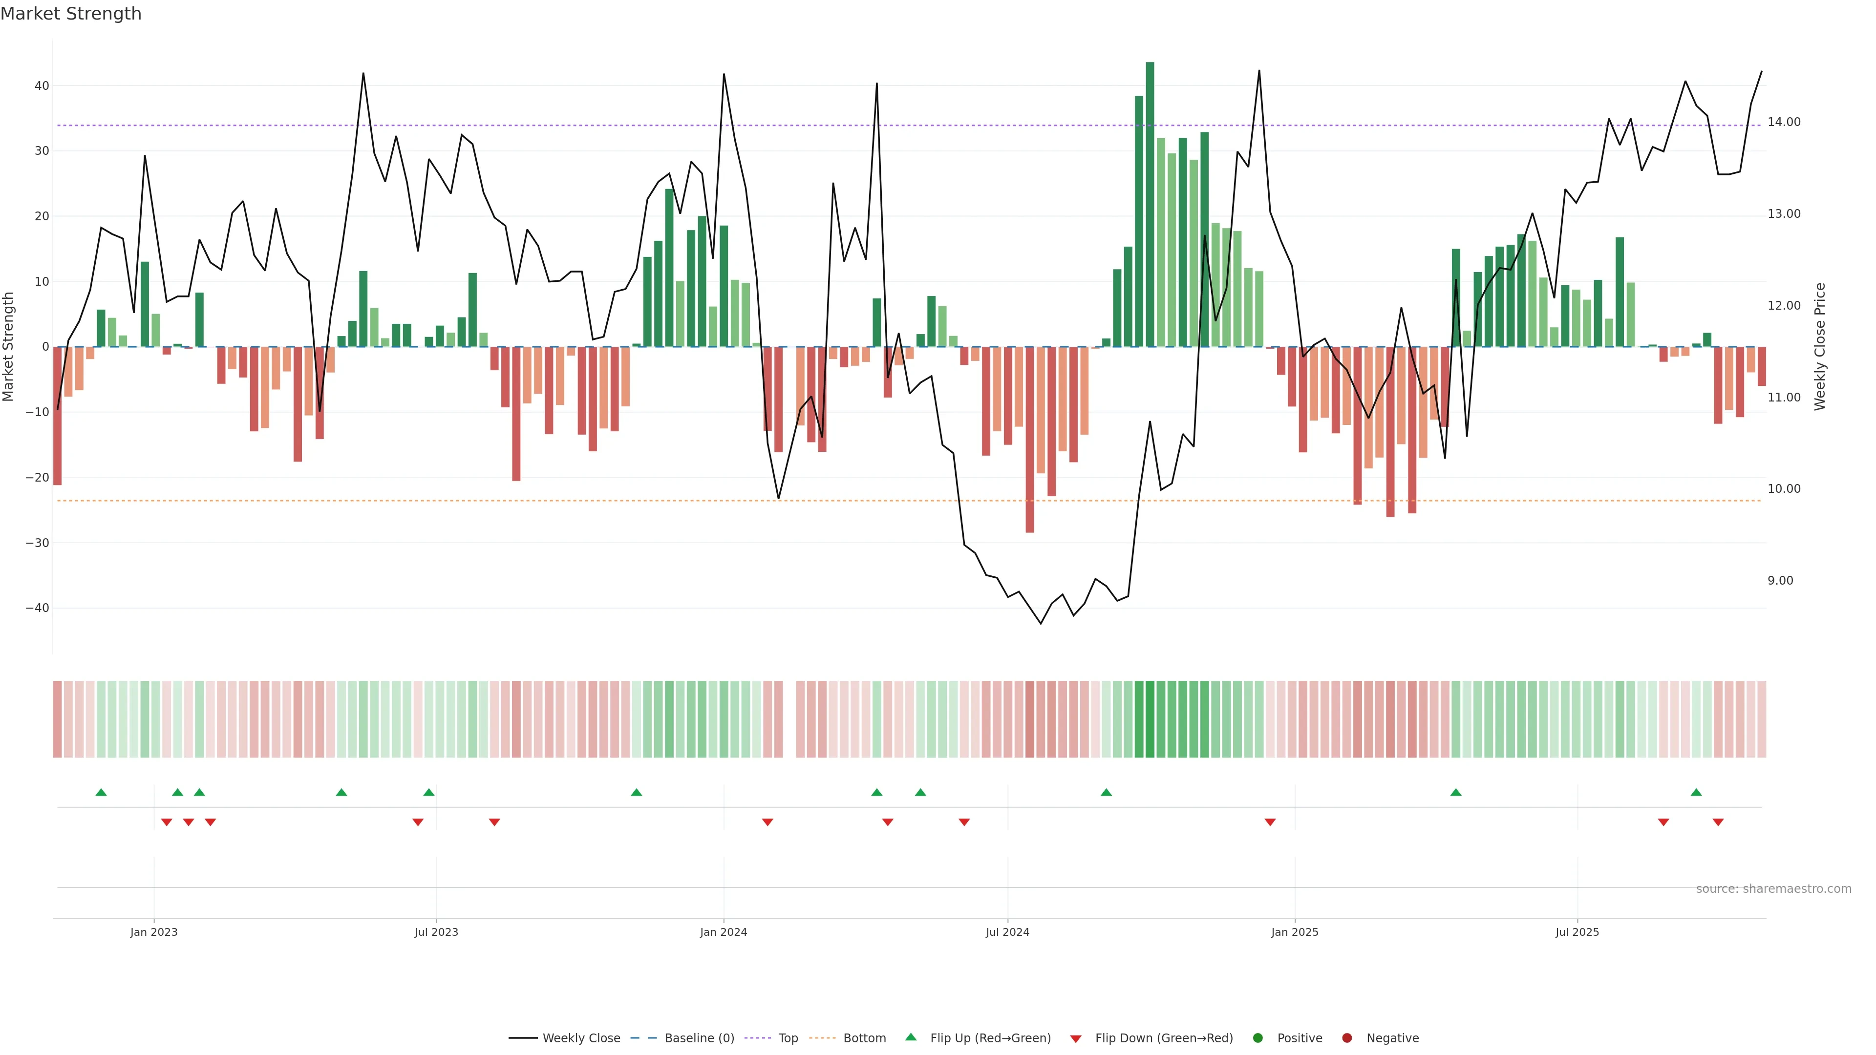Screen dimensions: 1876x1055
Task: Click the Negative red circle legend icon
Action: (x=1346, y=1038)
